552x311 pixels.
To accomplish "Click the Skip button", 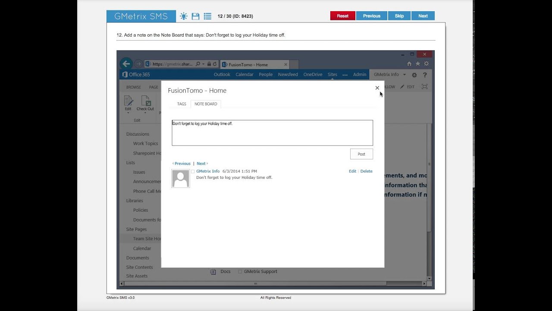I will click(399, 16).
